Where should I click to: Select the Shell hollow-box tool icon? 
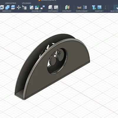click(x=2, y=7)
